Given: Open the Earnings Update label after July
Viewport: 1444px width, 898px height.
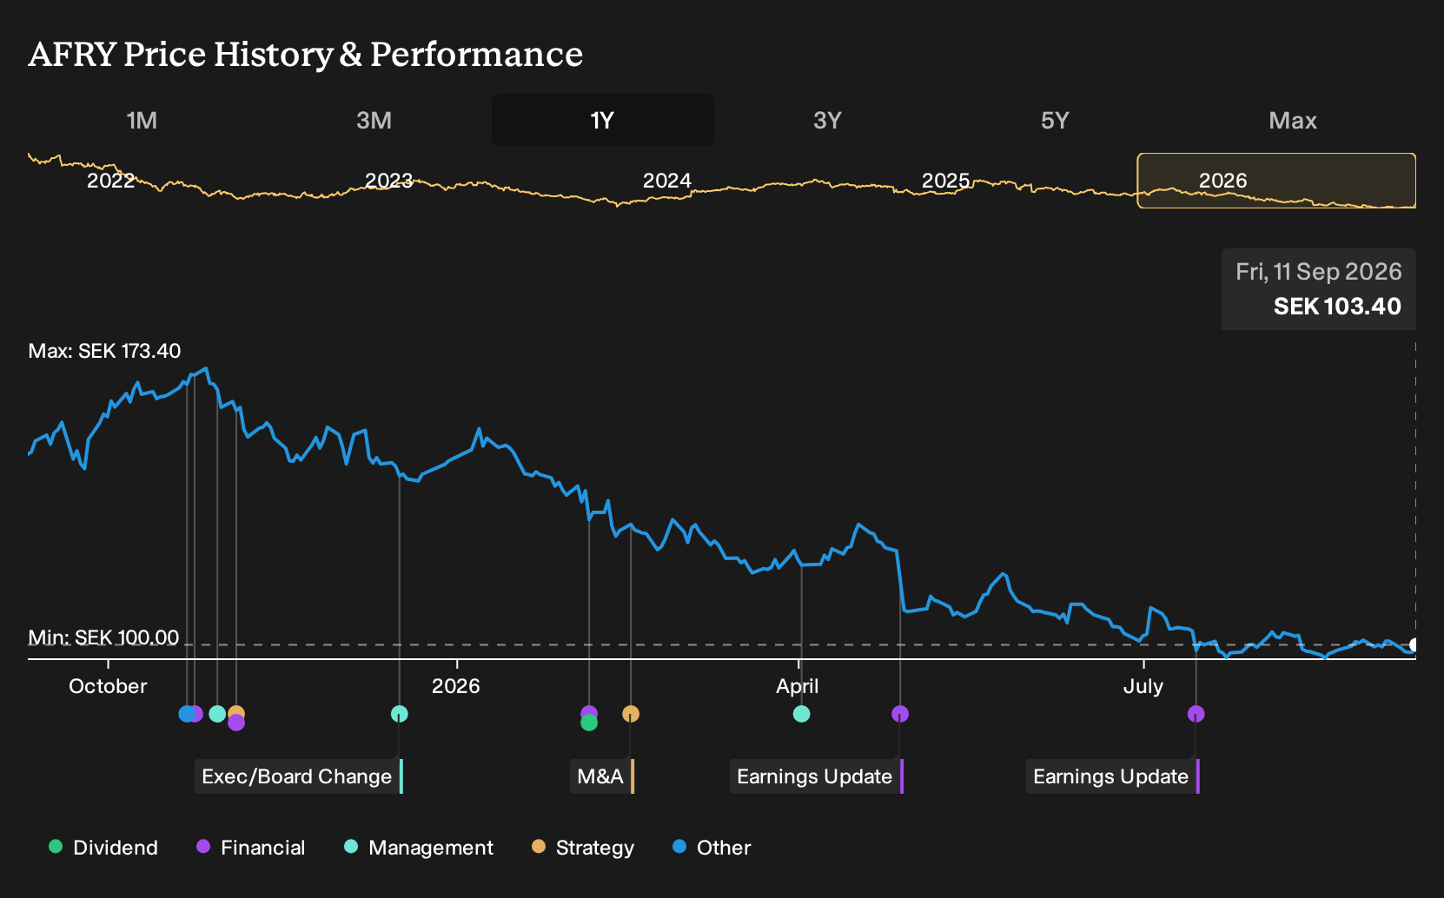Looking at the screenshot, I should 1113,776.
